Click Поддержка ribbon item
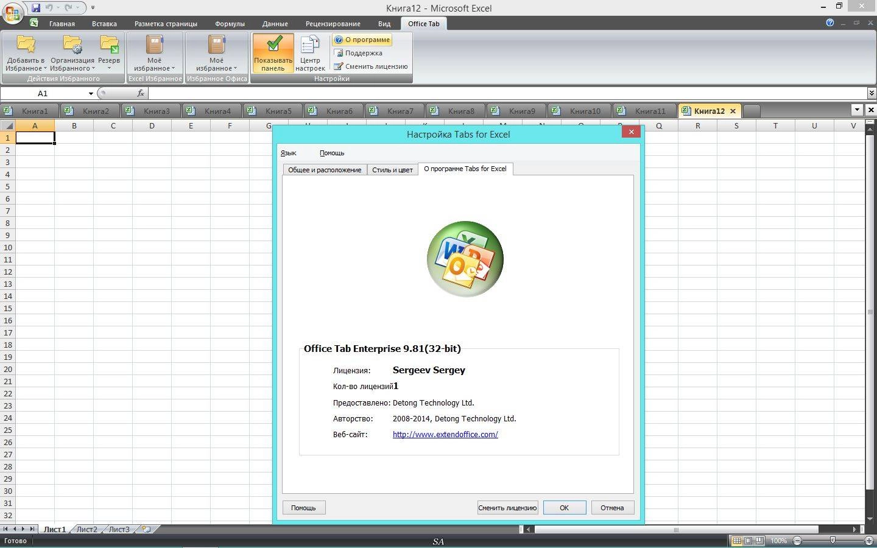This screenshot has height=548, width=877. (x=358, y=53)
